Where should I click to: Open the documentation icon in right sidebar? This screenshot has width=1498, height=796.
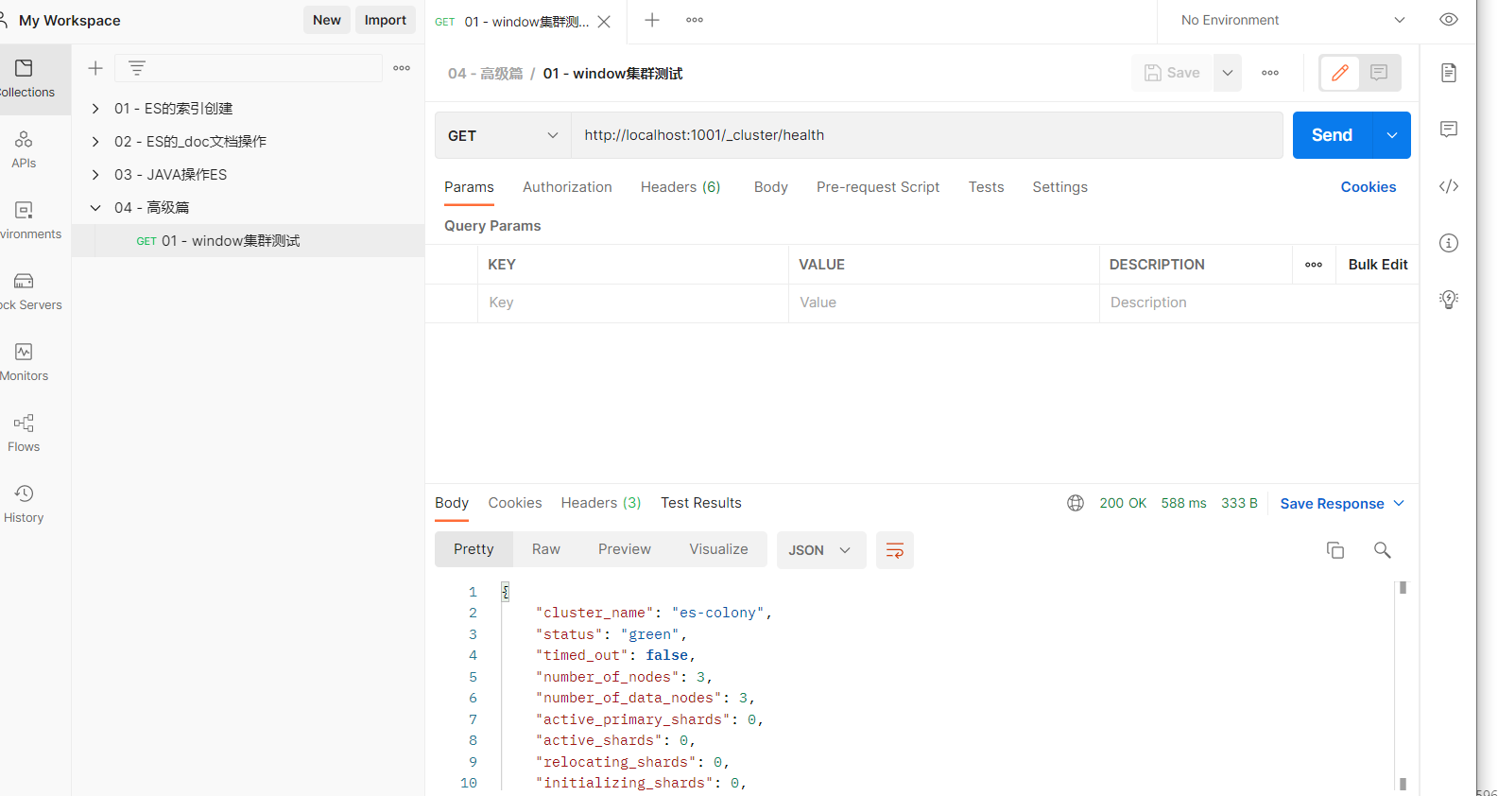pyautogui.click(x=1448, y=73)
